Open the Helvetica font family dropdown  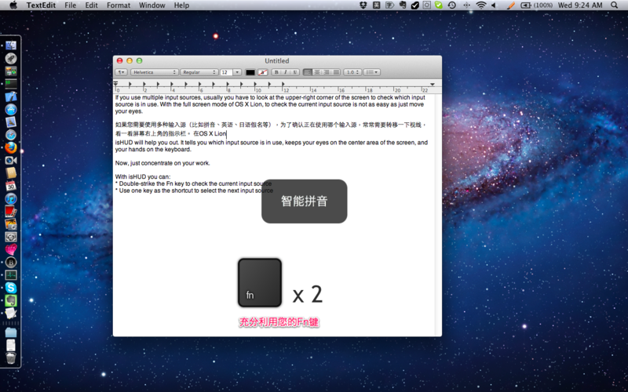tap(154, 72)
